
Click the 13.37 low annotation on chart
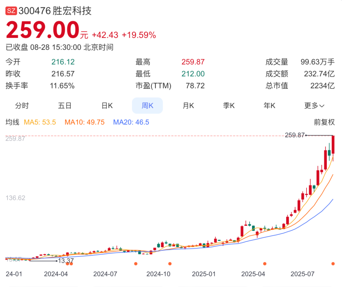[66, 261]
